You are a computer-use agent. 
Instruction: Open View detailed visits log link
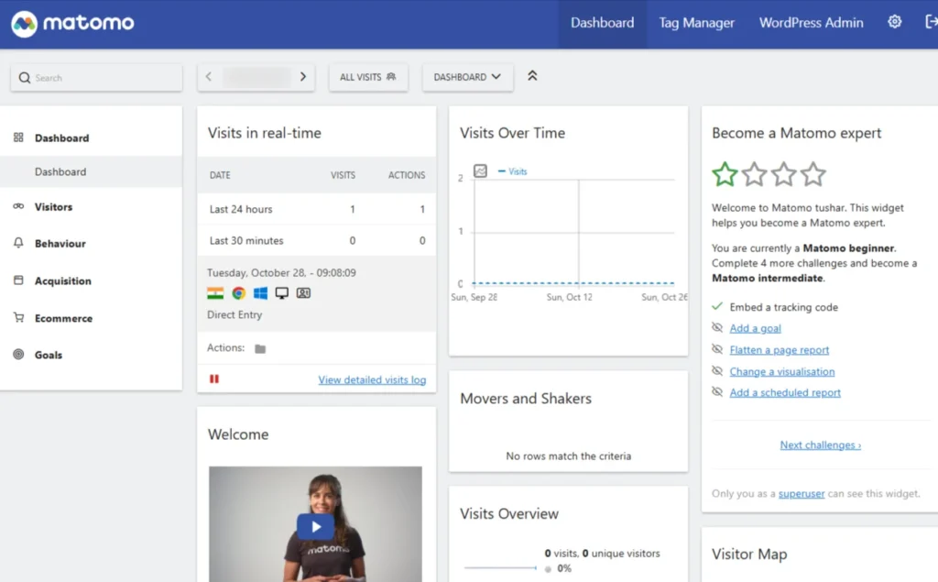pyautogui.click(x=372, y=379)
